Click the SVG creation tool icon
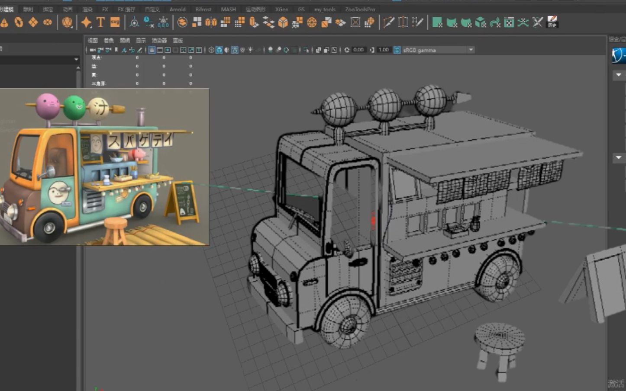 click(114, 22)
